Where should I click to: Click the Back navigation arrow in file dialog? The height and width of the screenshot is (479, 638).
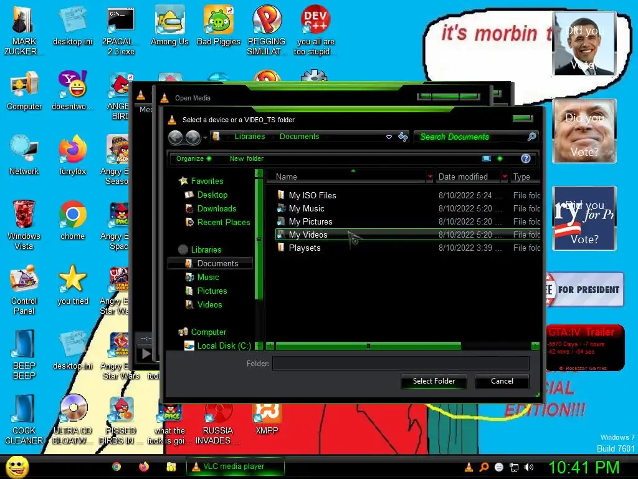tap(175, 138)
